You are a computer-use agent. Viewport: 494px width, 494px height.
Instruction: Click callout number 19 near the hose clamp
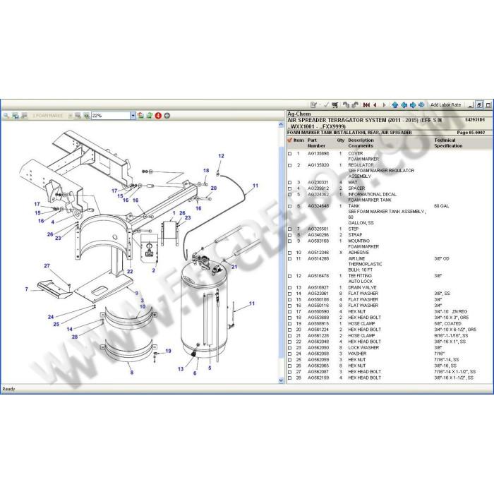pyautogui.click(x=168, y=351)
